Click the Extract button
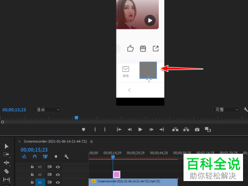248x186 pixels. (x=186, y=129)
